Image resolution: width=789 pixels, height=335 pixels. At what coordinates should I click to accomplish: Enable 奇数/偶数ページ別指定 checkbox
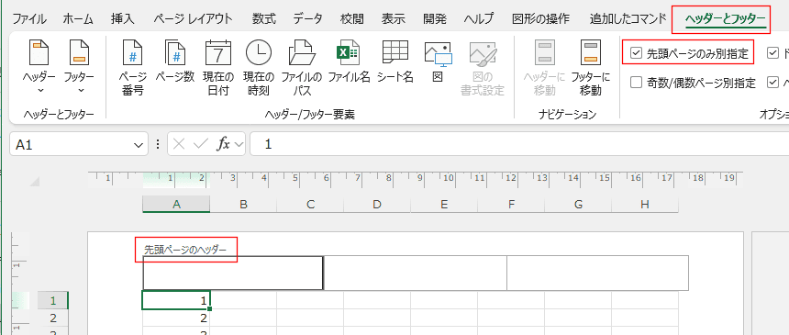point(637,83)
